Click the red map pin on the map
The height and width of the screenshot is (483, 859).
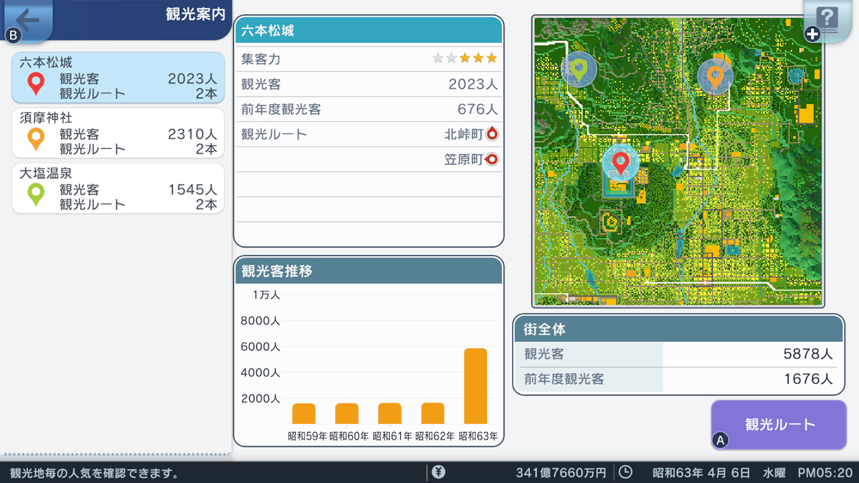[621, 162]
